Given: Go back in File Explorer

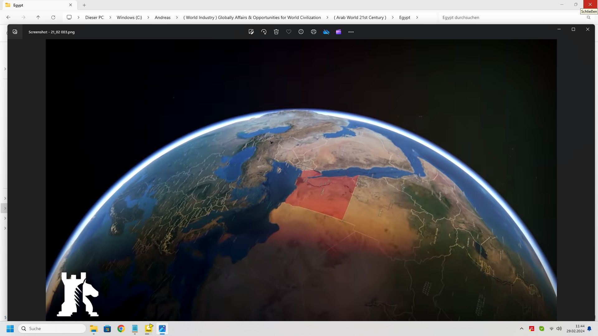Looking at the screenshot, I should [8, 17].
